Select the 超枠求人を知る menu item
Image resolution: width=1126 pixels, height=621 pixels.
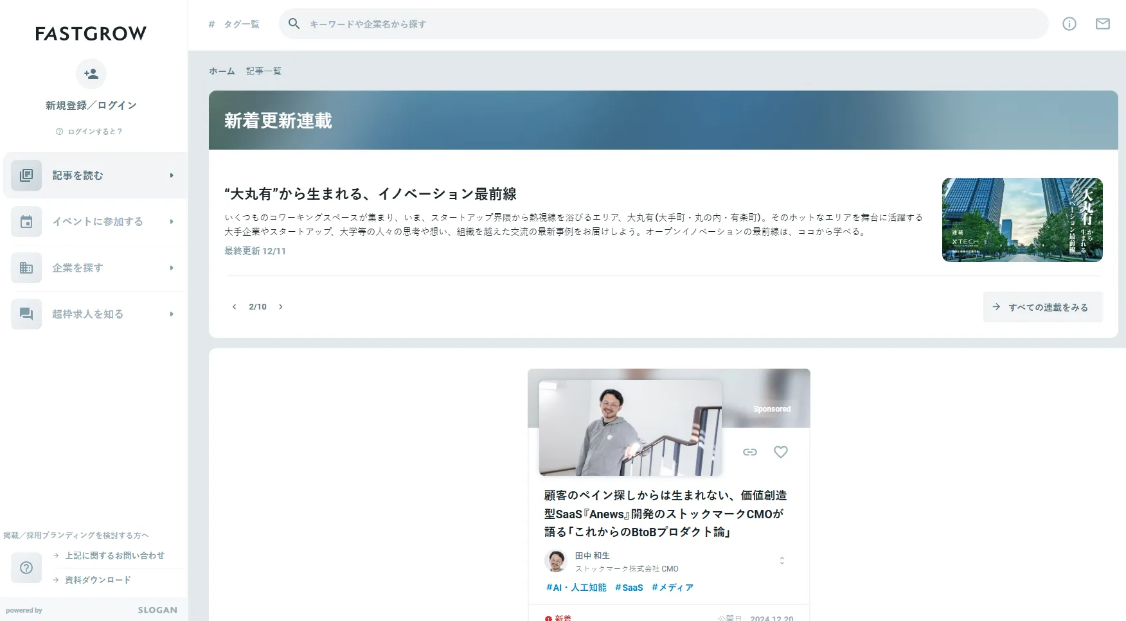96,314
